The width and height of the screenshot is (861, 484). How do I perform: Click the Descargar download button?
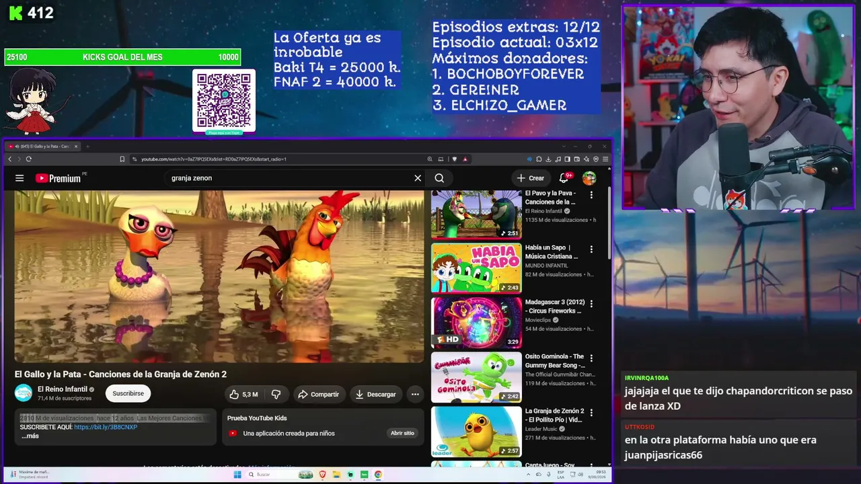click(376, 395)
